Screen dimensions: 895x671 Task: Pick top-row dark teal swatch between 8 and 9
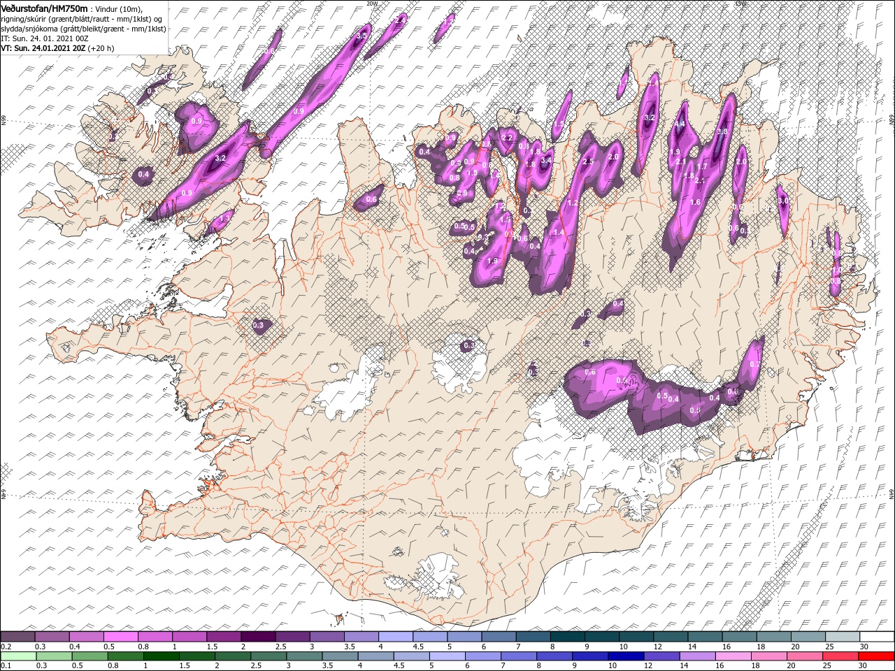[x=568, y=637]
